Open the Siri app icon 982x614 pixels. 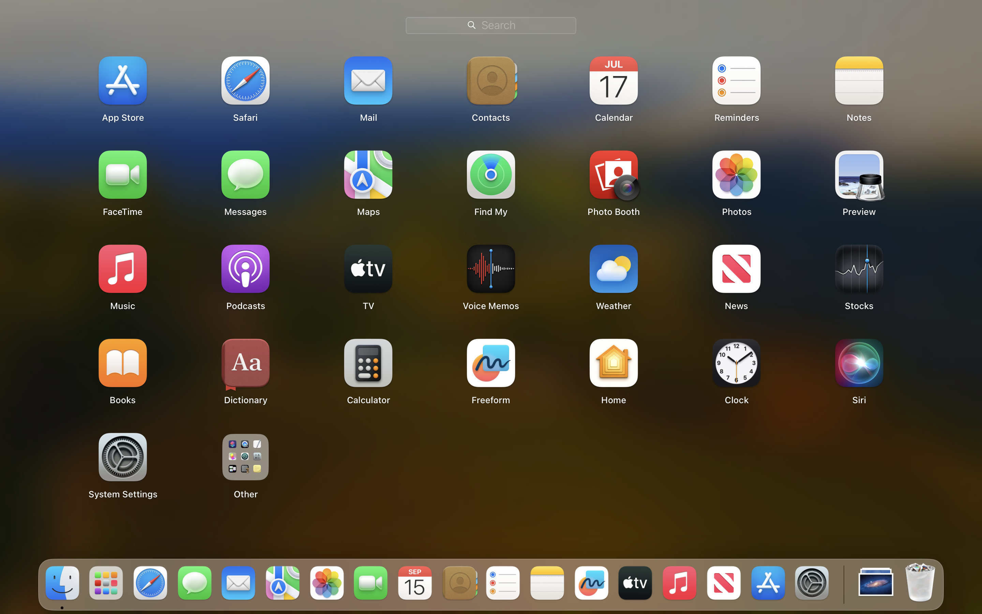pyautogui.click(x=859, y=363)
